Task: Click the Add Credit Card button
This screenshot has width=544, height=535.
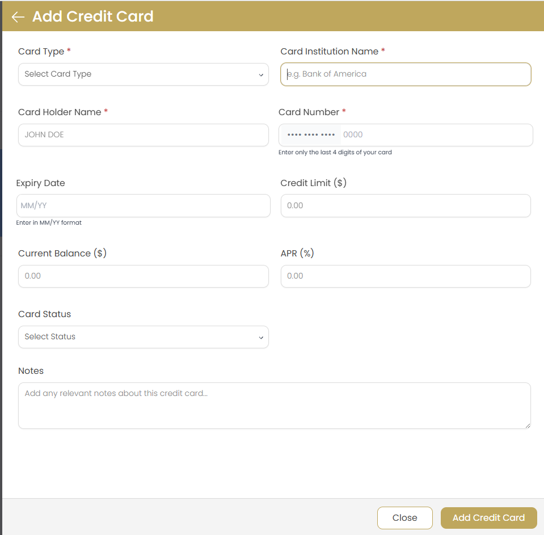Action: 488,517
